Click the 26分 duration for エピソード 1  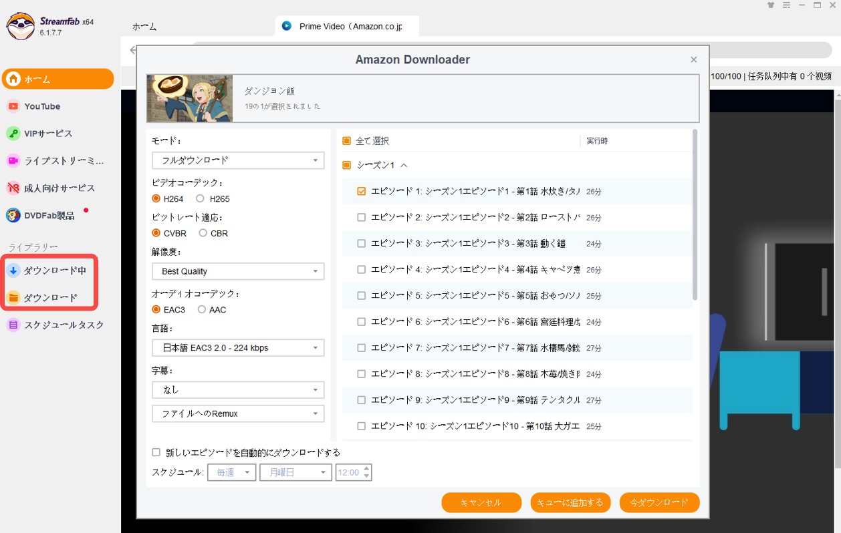point(594,192)
